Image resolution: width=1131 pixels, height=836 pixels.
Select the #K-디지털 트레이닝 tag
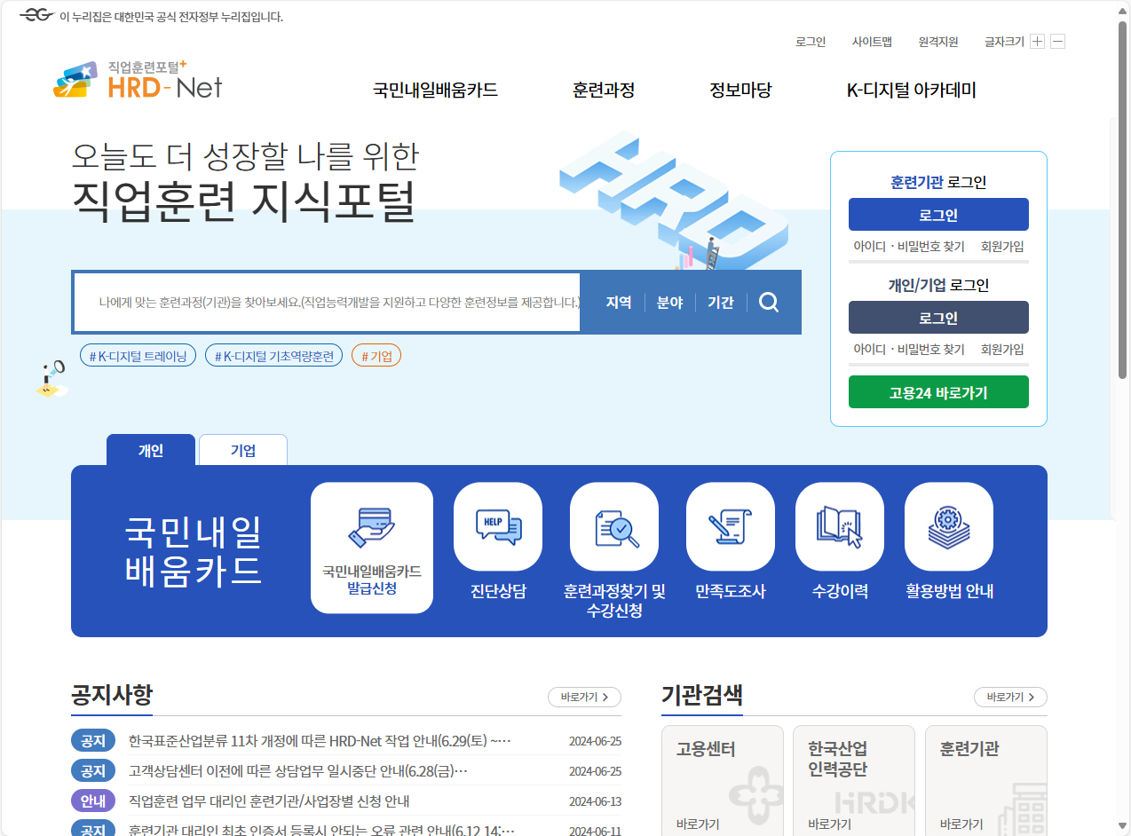coord(138,356)
